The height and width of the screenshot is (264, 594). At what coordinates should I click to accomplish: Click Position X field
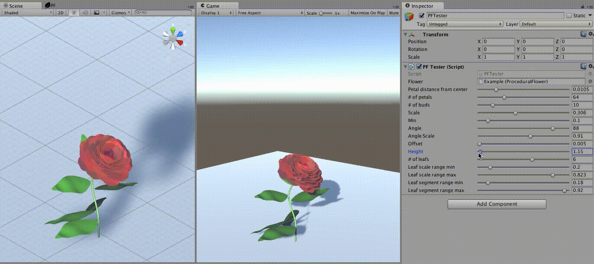click(498, 41)
